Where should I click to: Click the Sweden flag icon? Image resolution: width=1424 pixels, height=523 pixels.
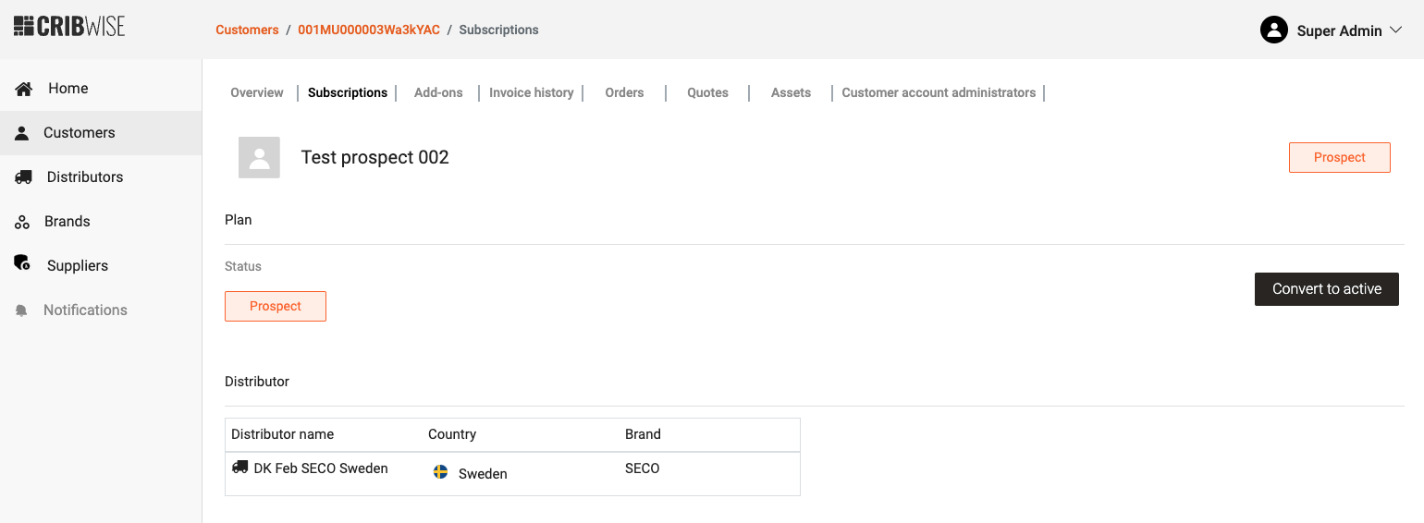[441, 472]
